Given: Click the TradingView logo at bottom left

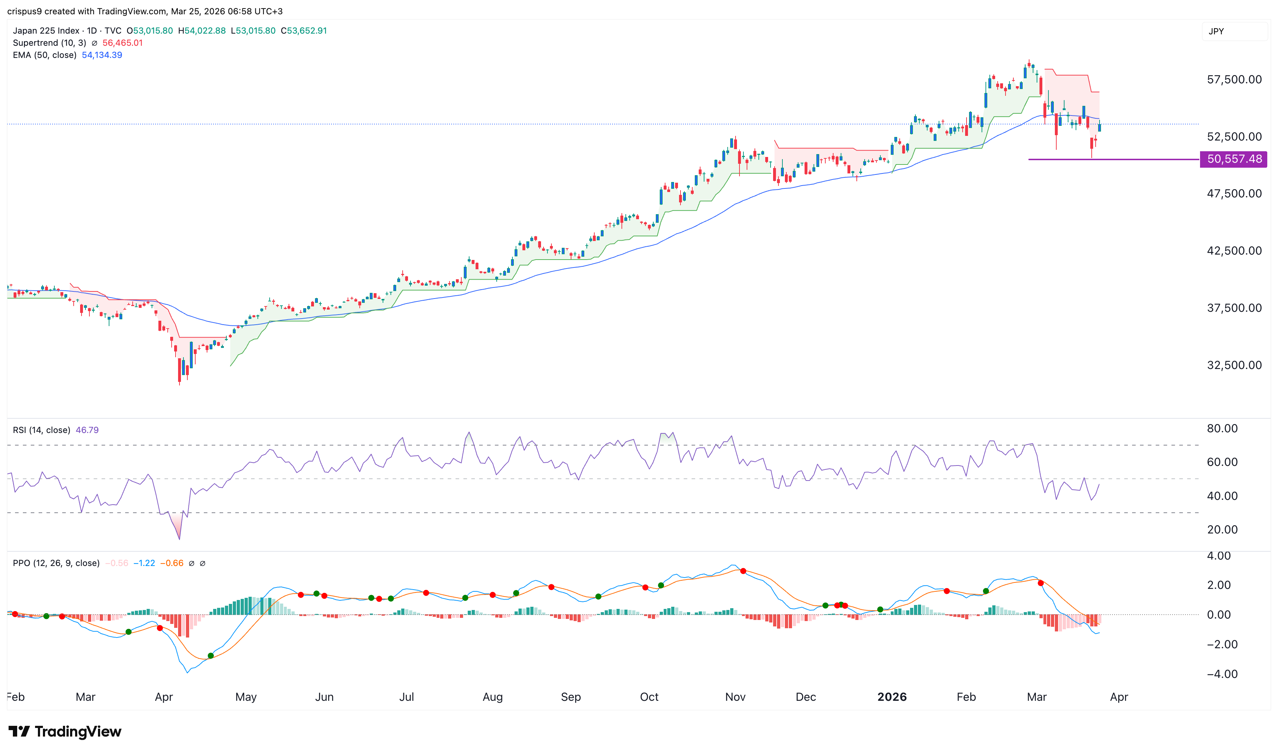Looking at the screenshot, I should coord(19,731).
